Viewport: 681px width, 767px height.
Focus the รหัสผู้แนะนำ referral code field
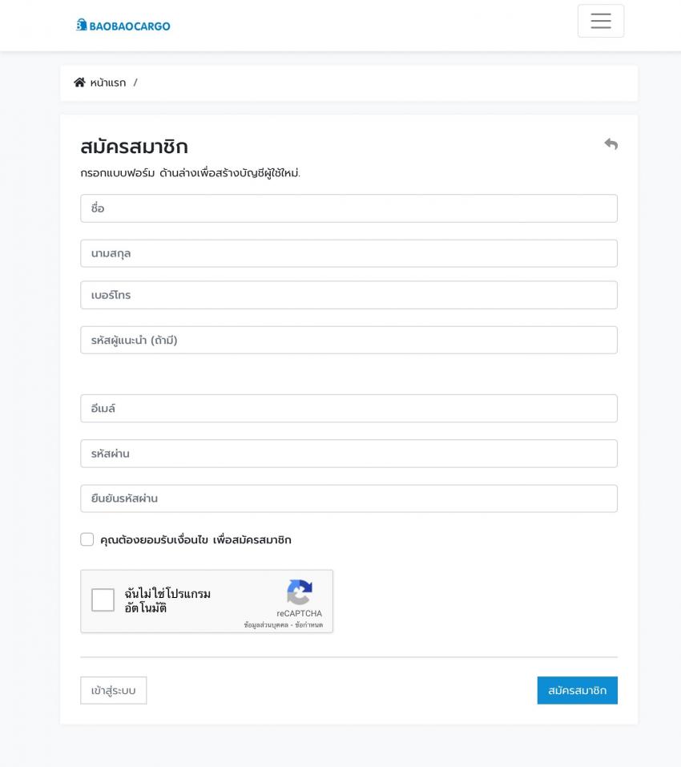(x=349, y=340)
